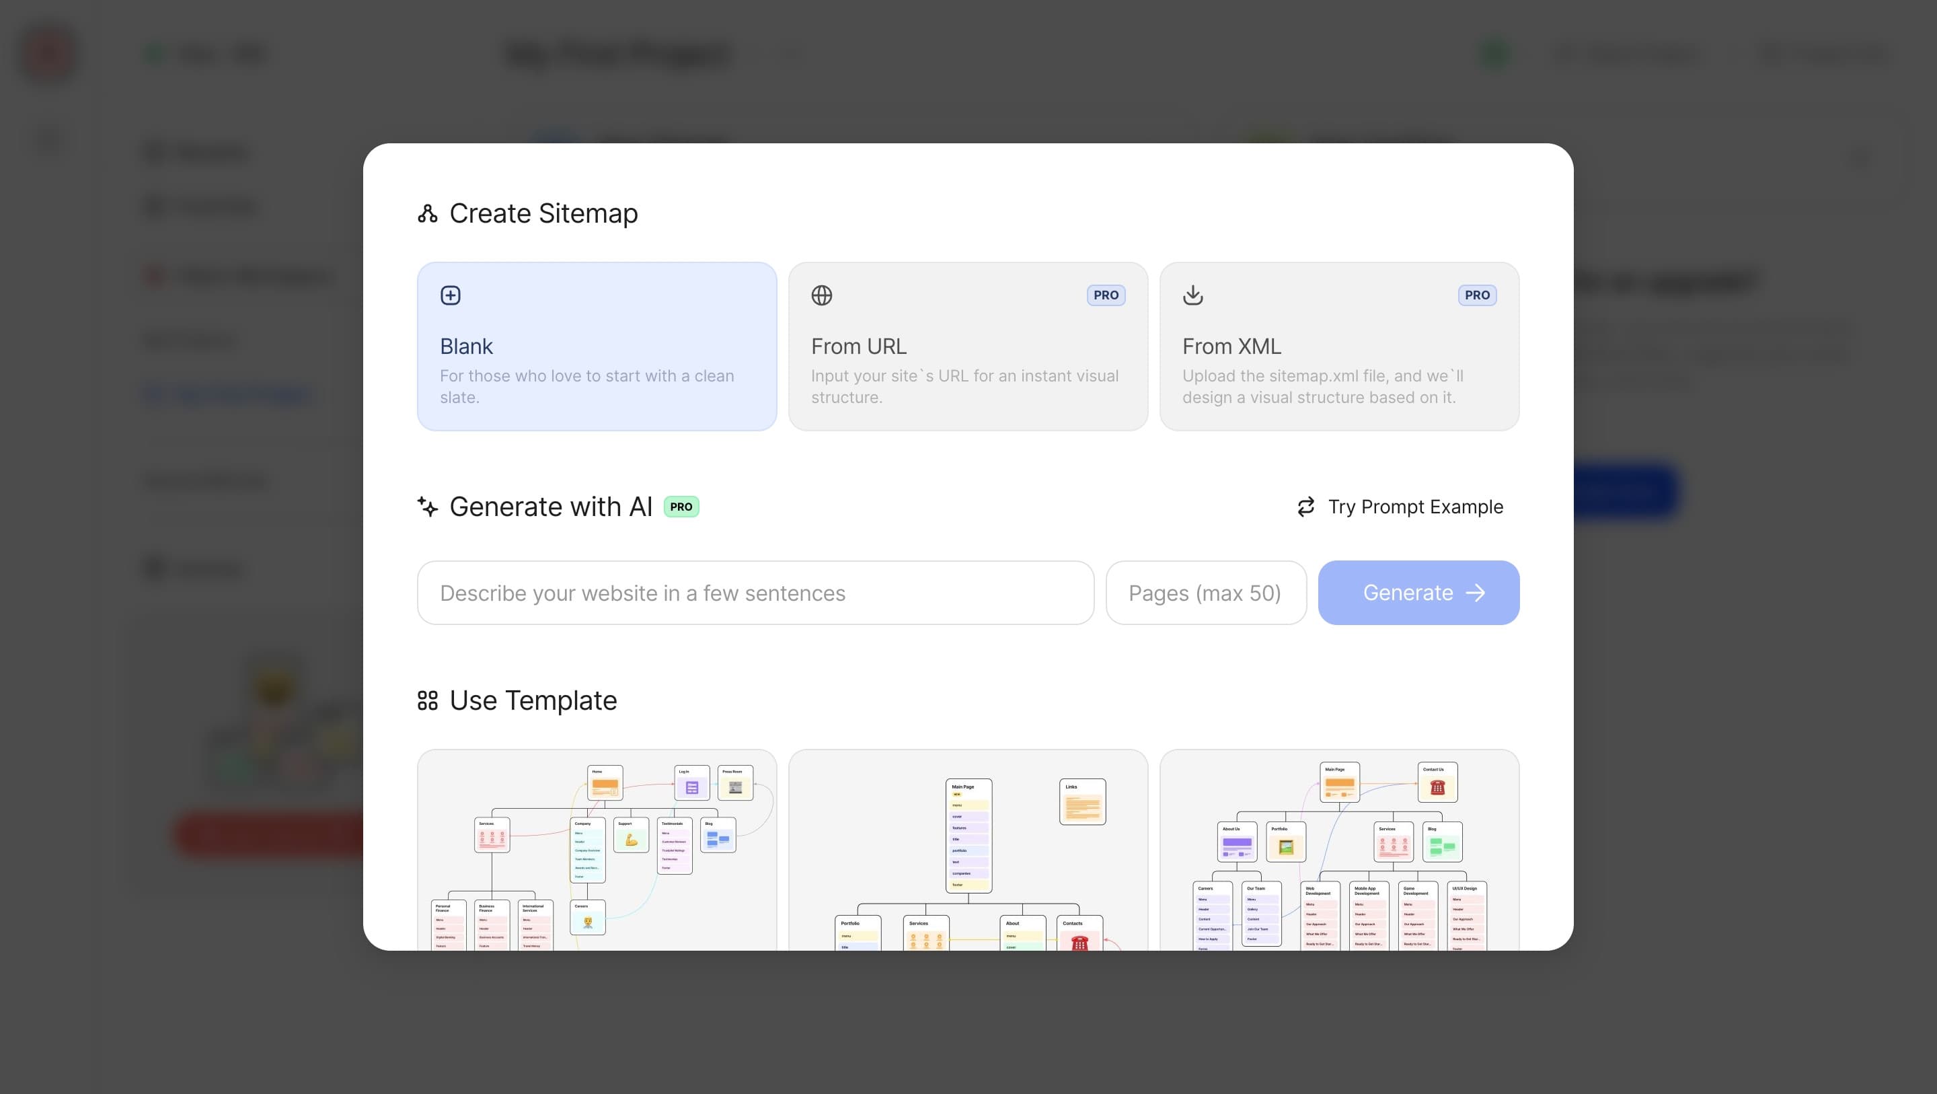1937x1094 pixels.
Task: Click the sitemap icon beside Create Sitemap
Action: pyautogui.click(x=428, y=214)
